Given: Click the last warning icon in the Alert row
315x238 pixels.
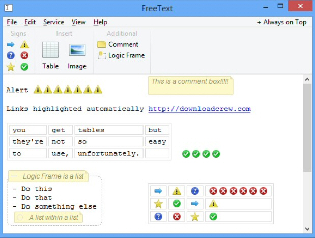Looking at the screenshot, I should click(x=98, y=90).
